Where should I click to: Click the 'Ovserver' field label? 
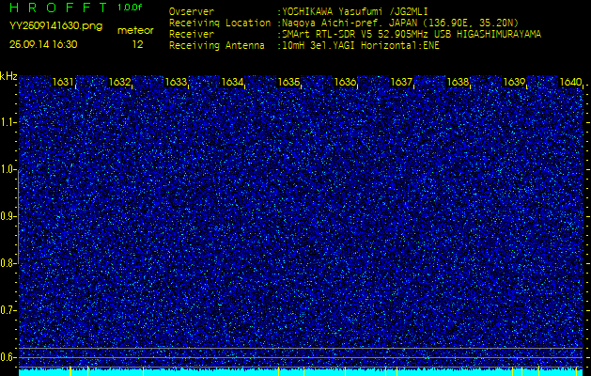[192, 11]
